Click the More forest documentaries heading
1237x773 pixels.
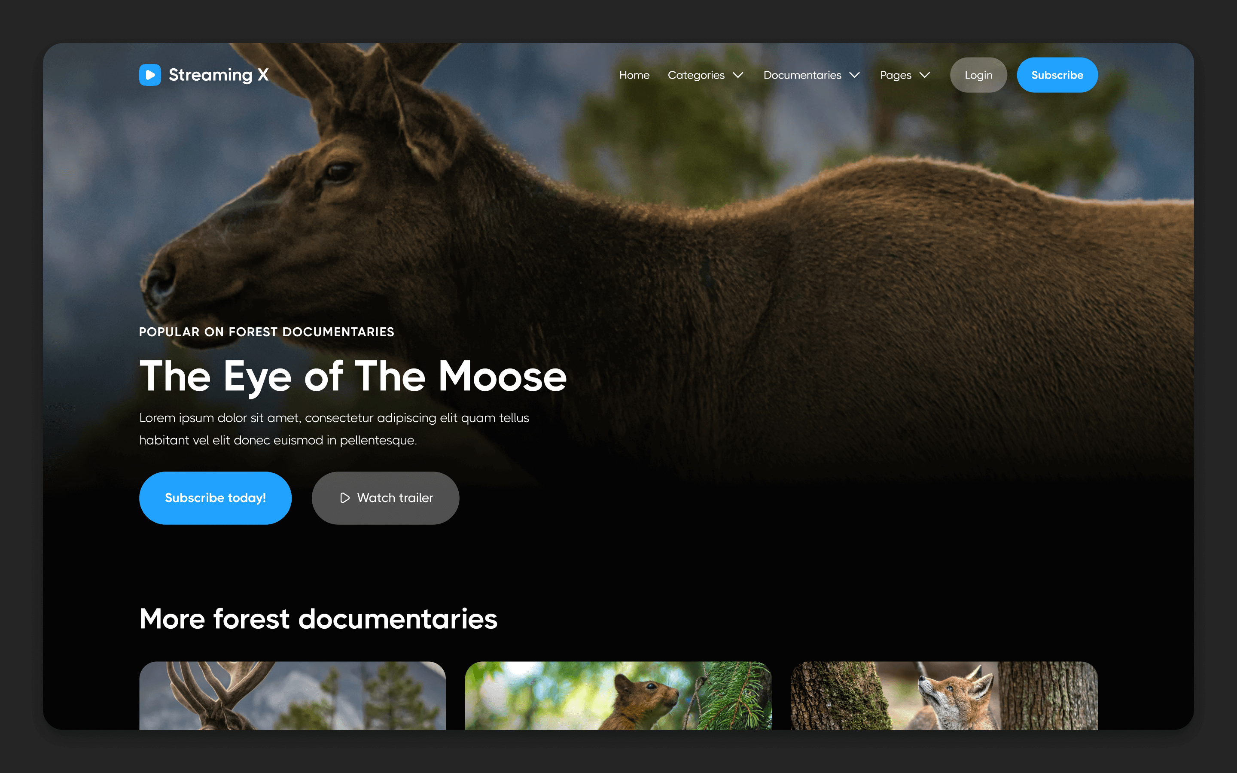pyautogui.click(x=318, y=618)
